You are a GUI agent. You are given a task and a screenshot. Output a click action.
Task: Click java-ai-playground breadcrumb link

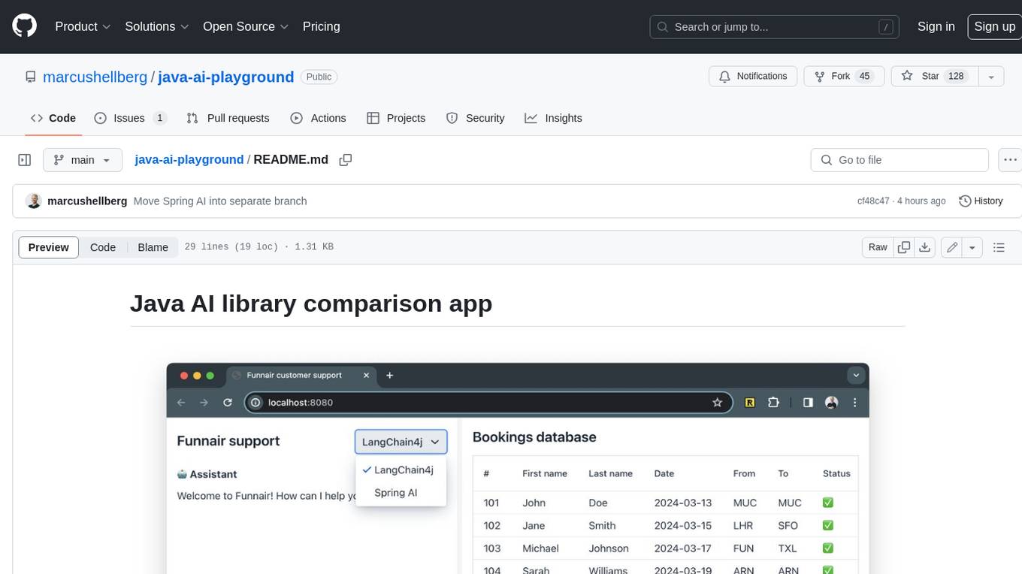click(x=189, y=160)
